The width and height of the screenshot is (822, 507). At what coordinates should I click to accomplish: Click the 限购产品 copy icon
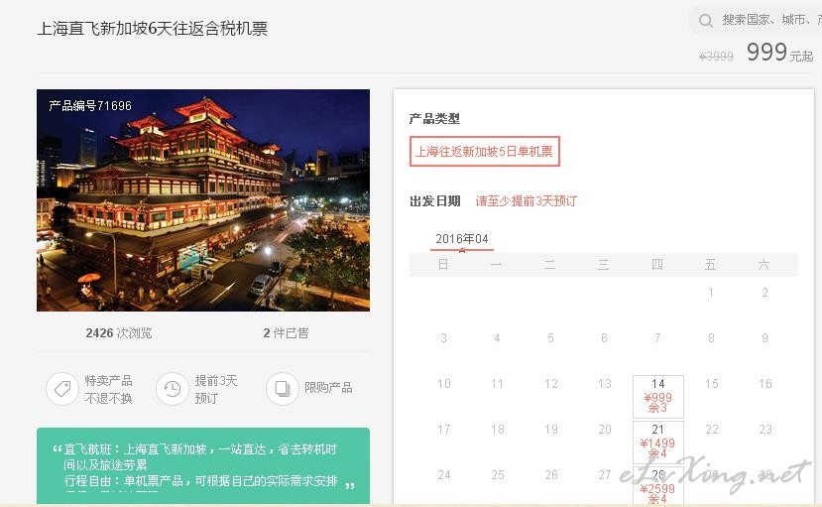pos(282,389)
